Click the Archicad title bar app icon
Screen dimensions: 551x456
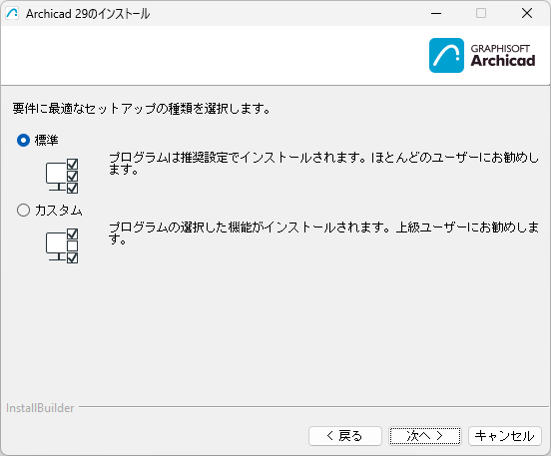[12, 13]
